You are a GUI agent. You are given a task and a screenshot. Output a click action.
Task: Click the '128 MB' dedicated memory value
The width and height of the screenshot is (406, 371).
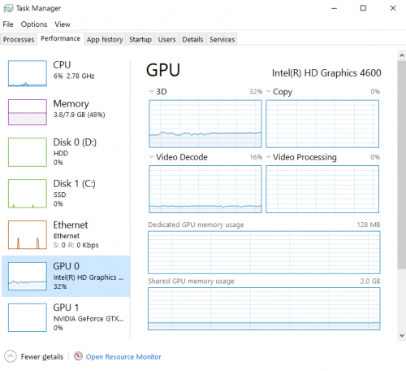click(x=369, y=225)
